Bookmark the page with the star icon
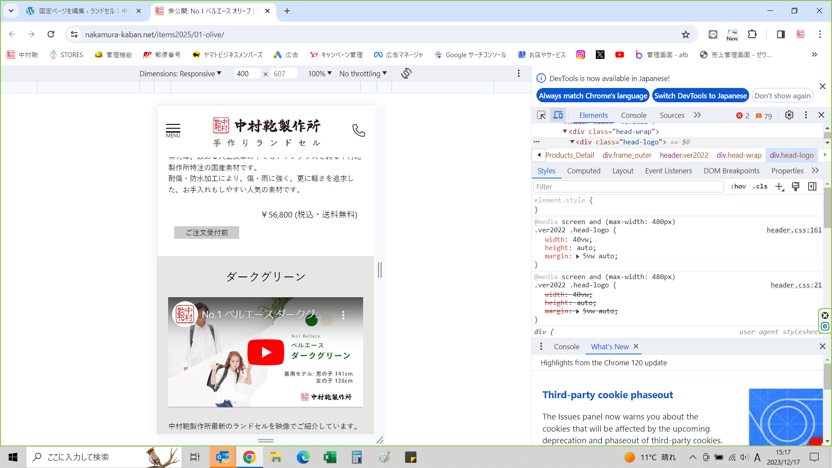This screenshot has height=468, width=832. pyautogui.click(x=686, y=34)
